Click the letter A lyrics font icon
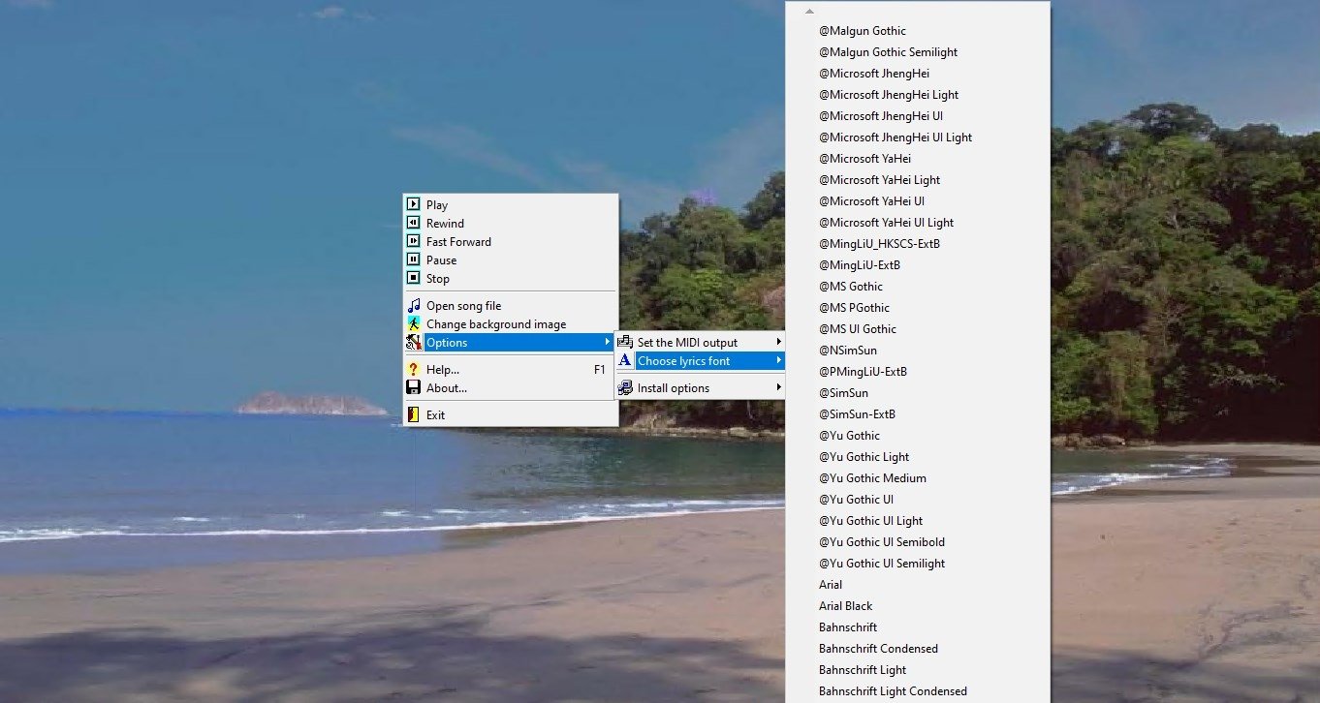The image size is (1320, 703). [625, 360]
